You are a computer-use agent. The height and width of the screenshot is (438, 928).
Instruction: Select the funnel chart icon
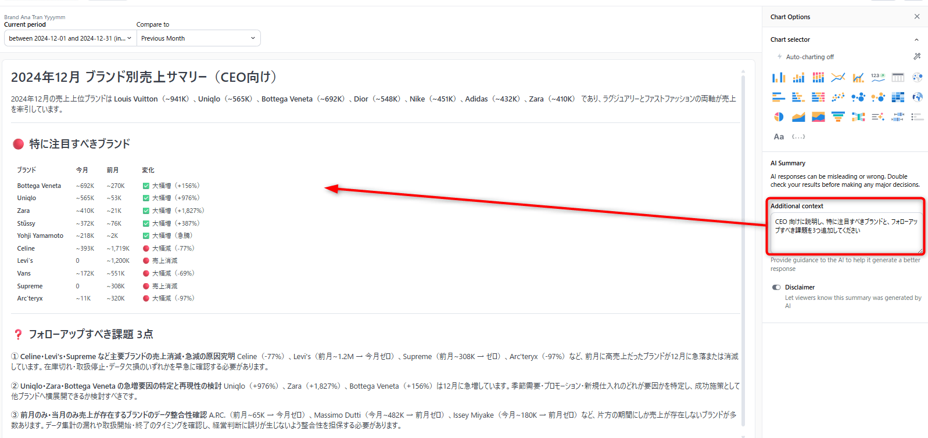tap(838, 117)
